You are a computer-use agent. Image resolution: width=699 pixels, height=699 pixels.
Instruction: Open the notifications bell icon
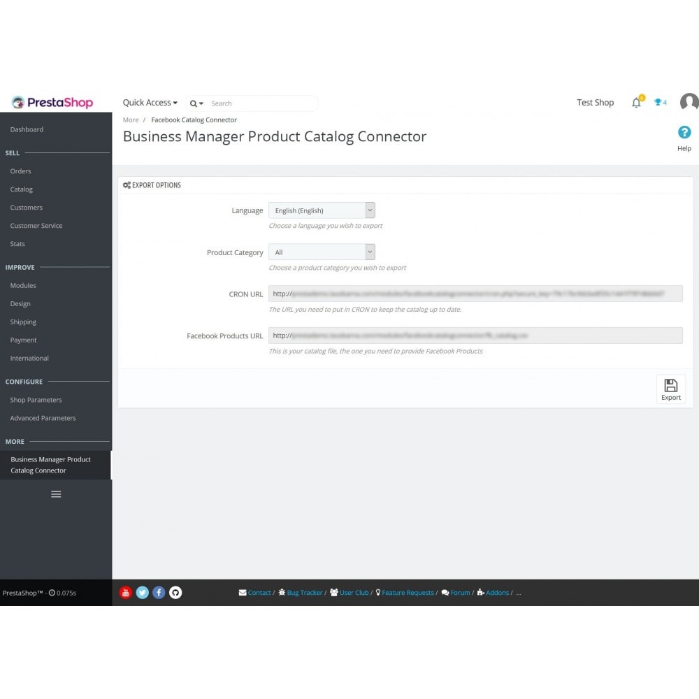[x=637, y=103]
